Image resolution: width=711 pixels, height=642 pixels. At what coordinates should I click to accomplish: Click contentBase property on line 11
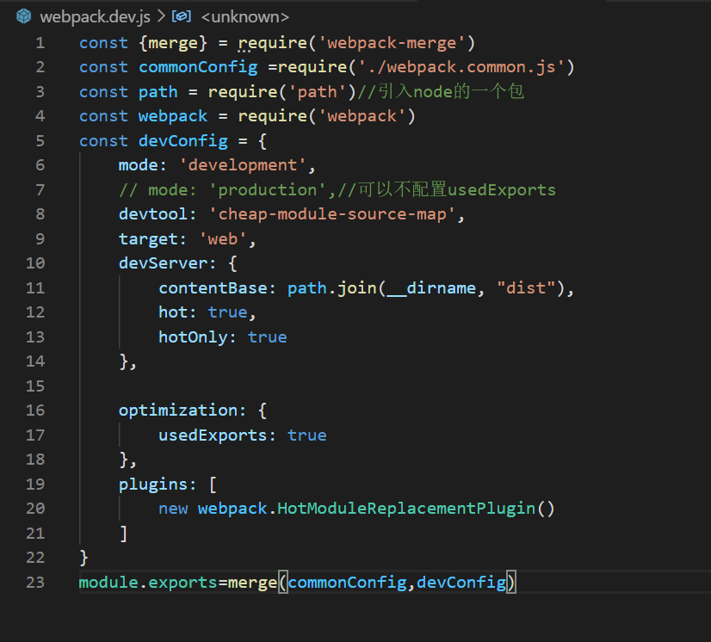213,288
